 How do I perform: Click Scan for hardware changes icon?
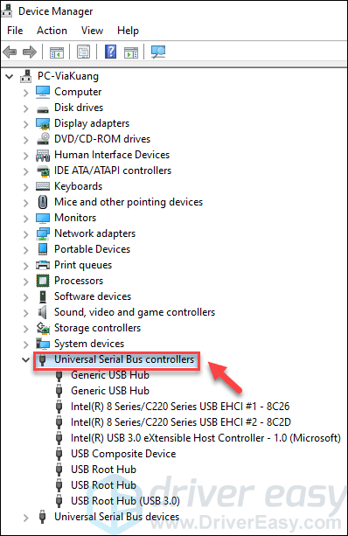(x=158, y=52)
